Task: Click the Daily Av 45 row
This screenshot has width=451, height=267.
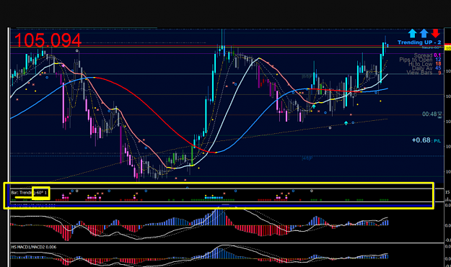Action: (426, 68)
